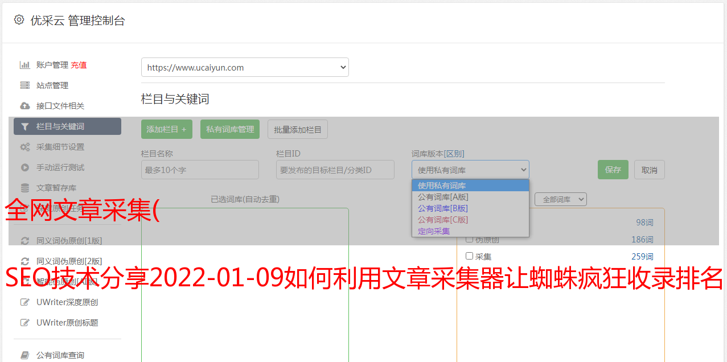Tick the 伪原创 checkbox
The image size is (727, 362).
(470, 240)
